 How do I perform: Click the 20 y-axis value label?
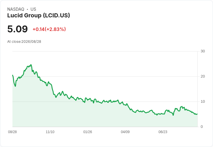203,76
